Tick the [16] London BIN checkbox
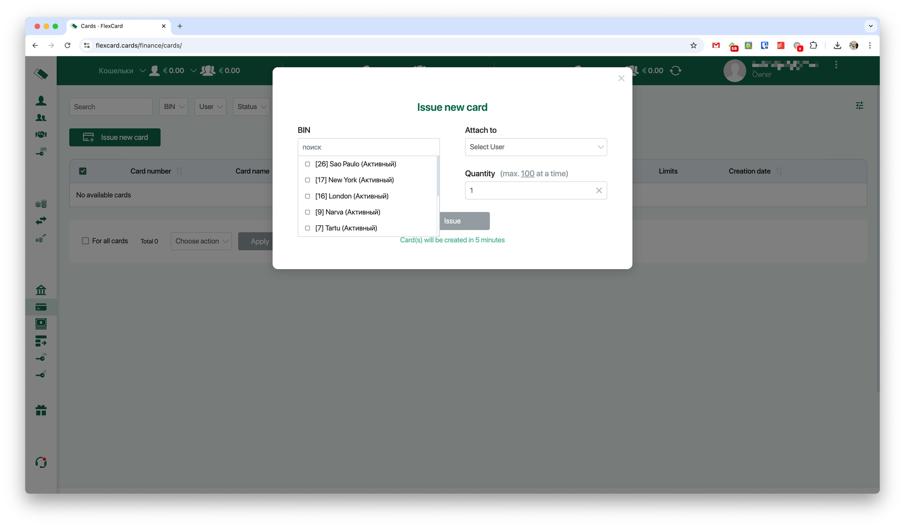905x527 pixels. point(308,196)
